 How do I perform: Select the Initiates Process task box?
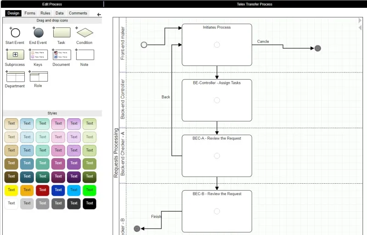point(217,44)
